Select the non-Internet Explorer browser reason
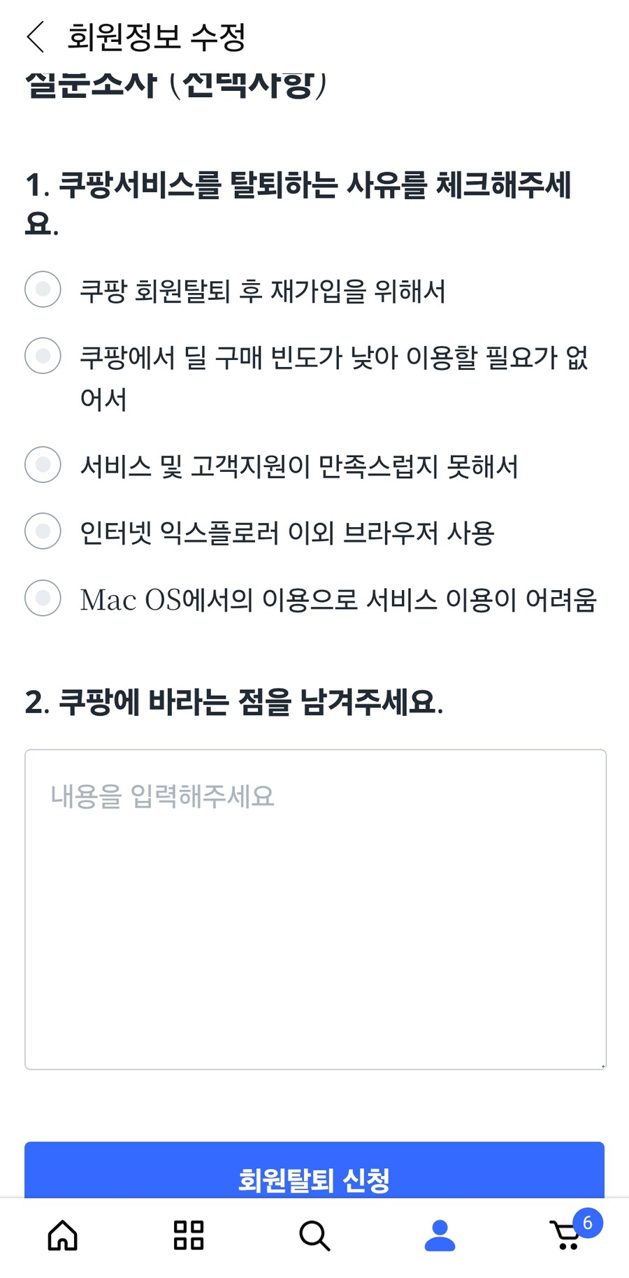 (x=42, y=532)
